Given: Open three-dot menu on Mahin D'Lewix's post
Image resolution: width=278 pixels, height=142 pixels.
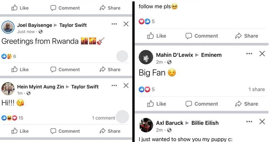Looking at the screenshot, I should pyautogui.click(x=249, y=54).
